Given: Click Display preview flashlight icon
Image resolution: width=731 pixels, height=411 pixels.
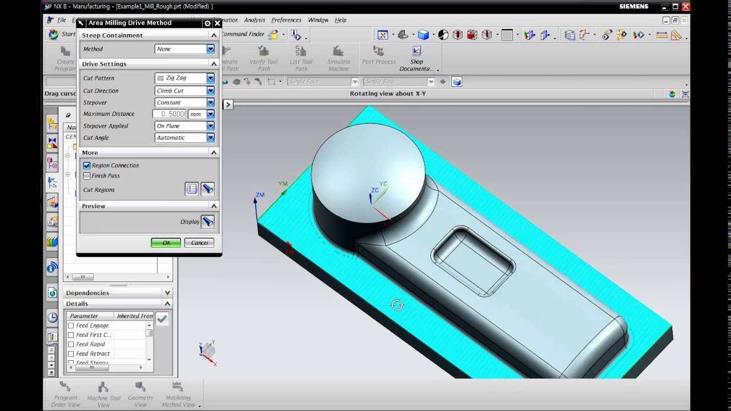Looking at the screenshot, I should (208, 221).
